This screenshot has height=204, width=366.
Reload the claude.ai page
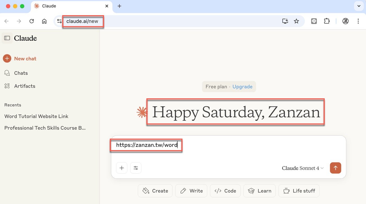tap(32, 21)
